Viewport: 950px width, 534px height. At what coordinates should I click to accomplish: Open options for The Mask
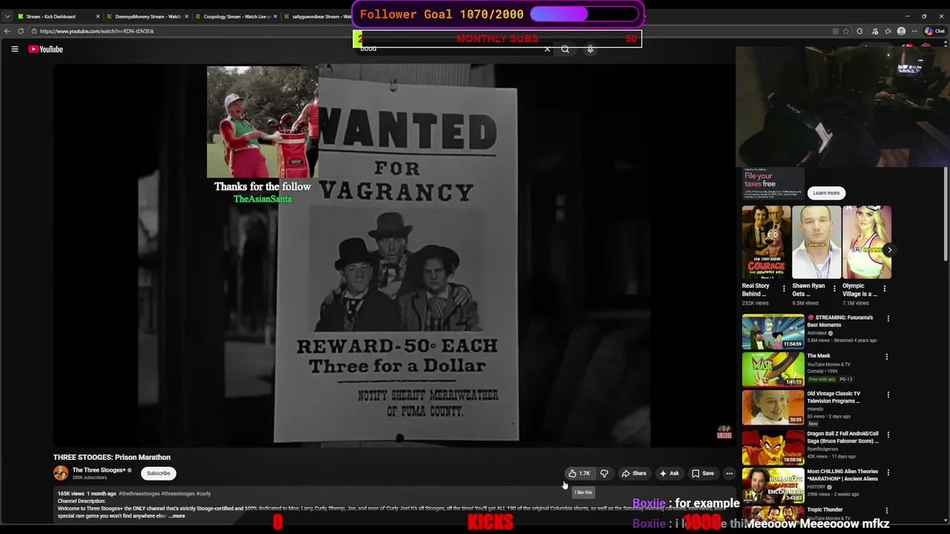[887, 357]
